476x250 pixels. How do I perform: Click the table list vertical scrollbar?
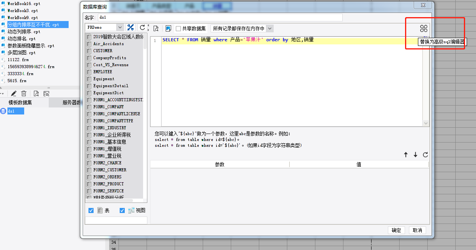coord(145,41)
